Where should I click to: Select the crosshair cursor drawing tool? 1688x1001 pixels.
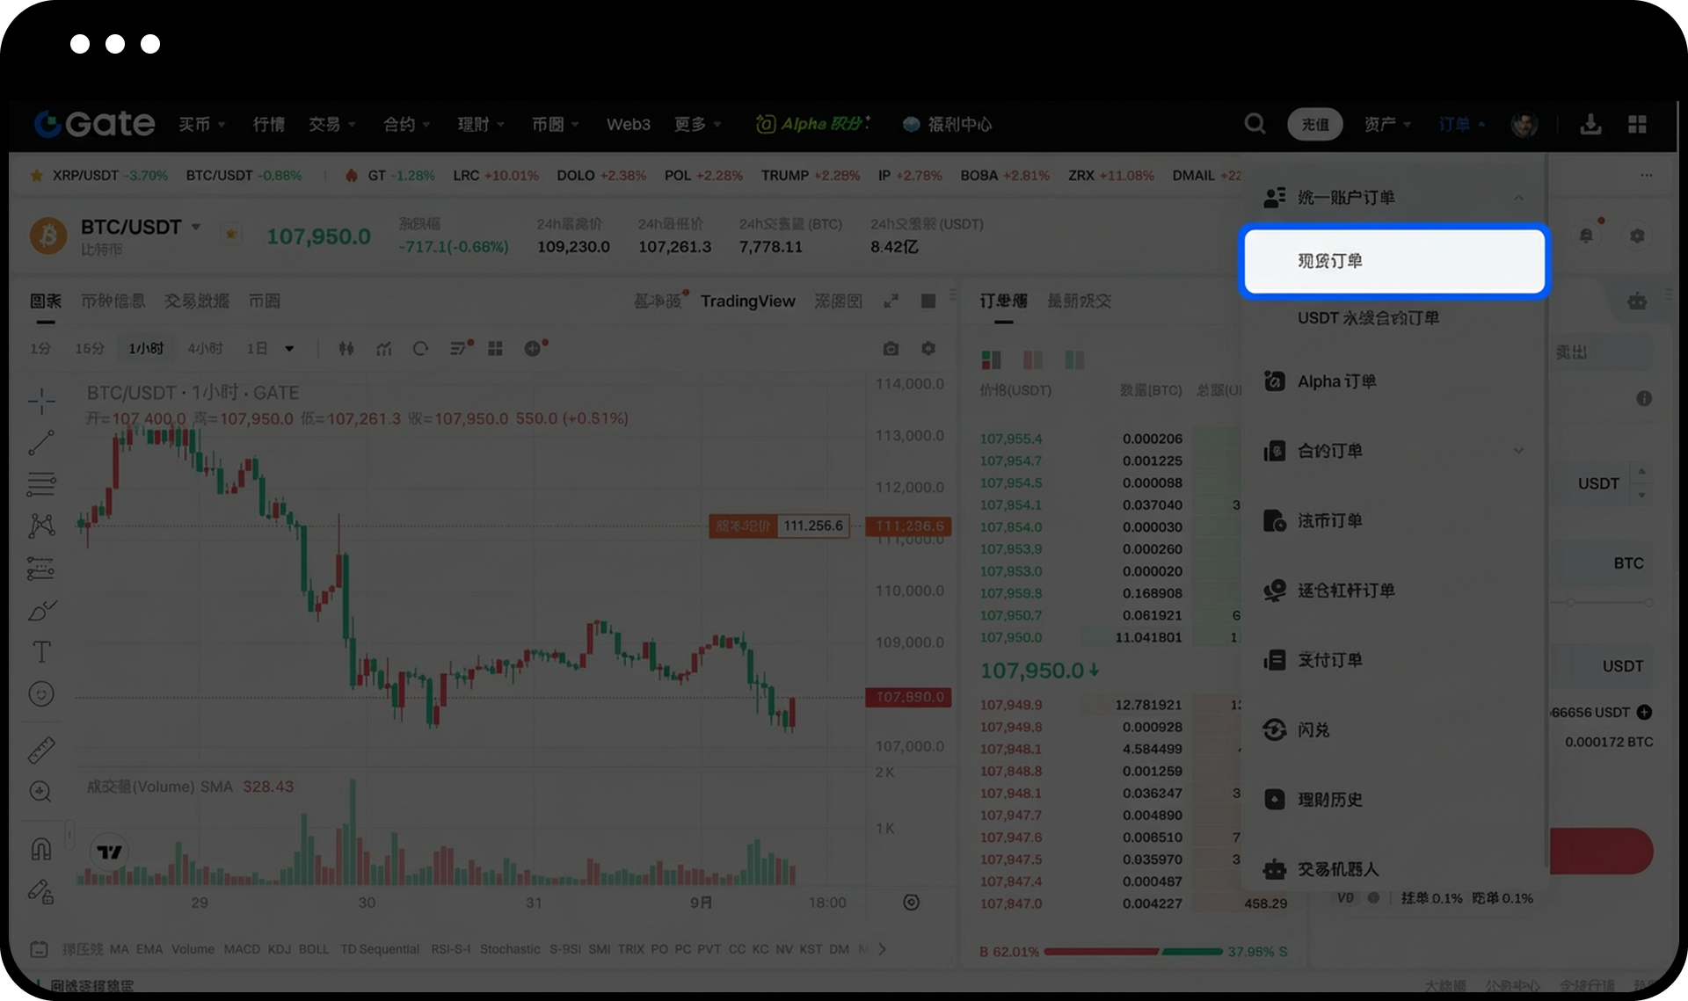coord(41,401)
